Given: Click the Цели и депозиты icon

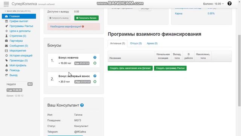Looking at the screenshot, I should (x=6, y=31).
